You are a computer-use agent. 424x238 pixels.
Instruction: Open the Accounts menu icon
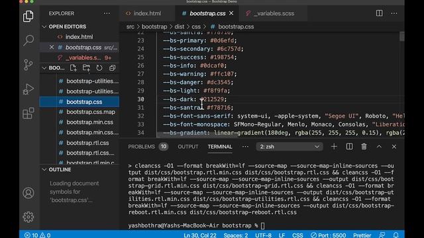pyautogui.click(x=28, y=193)
